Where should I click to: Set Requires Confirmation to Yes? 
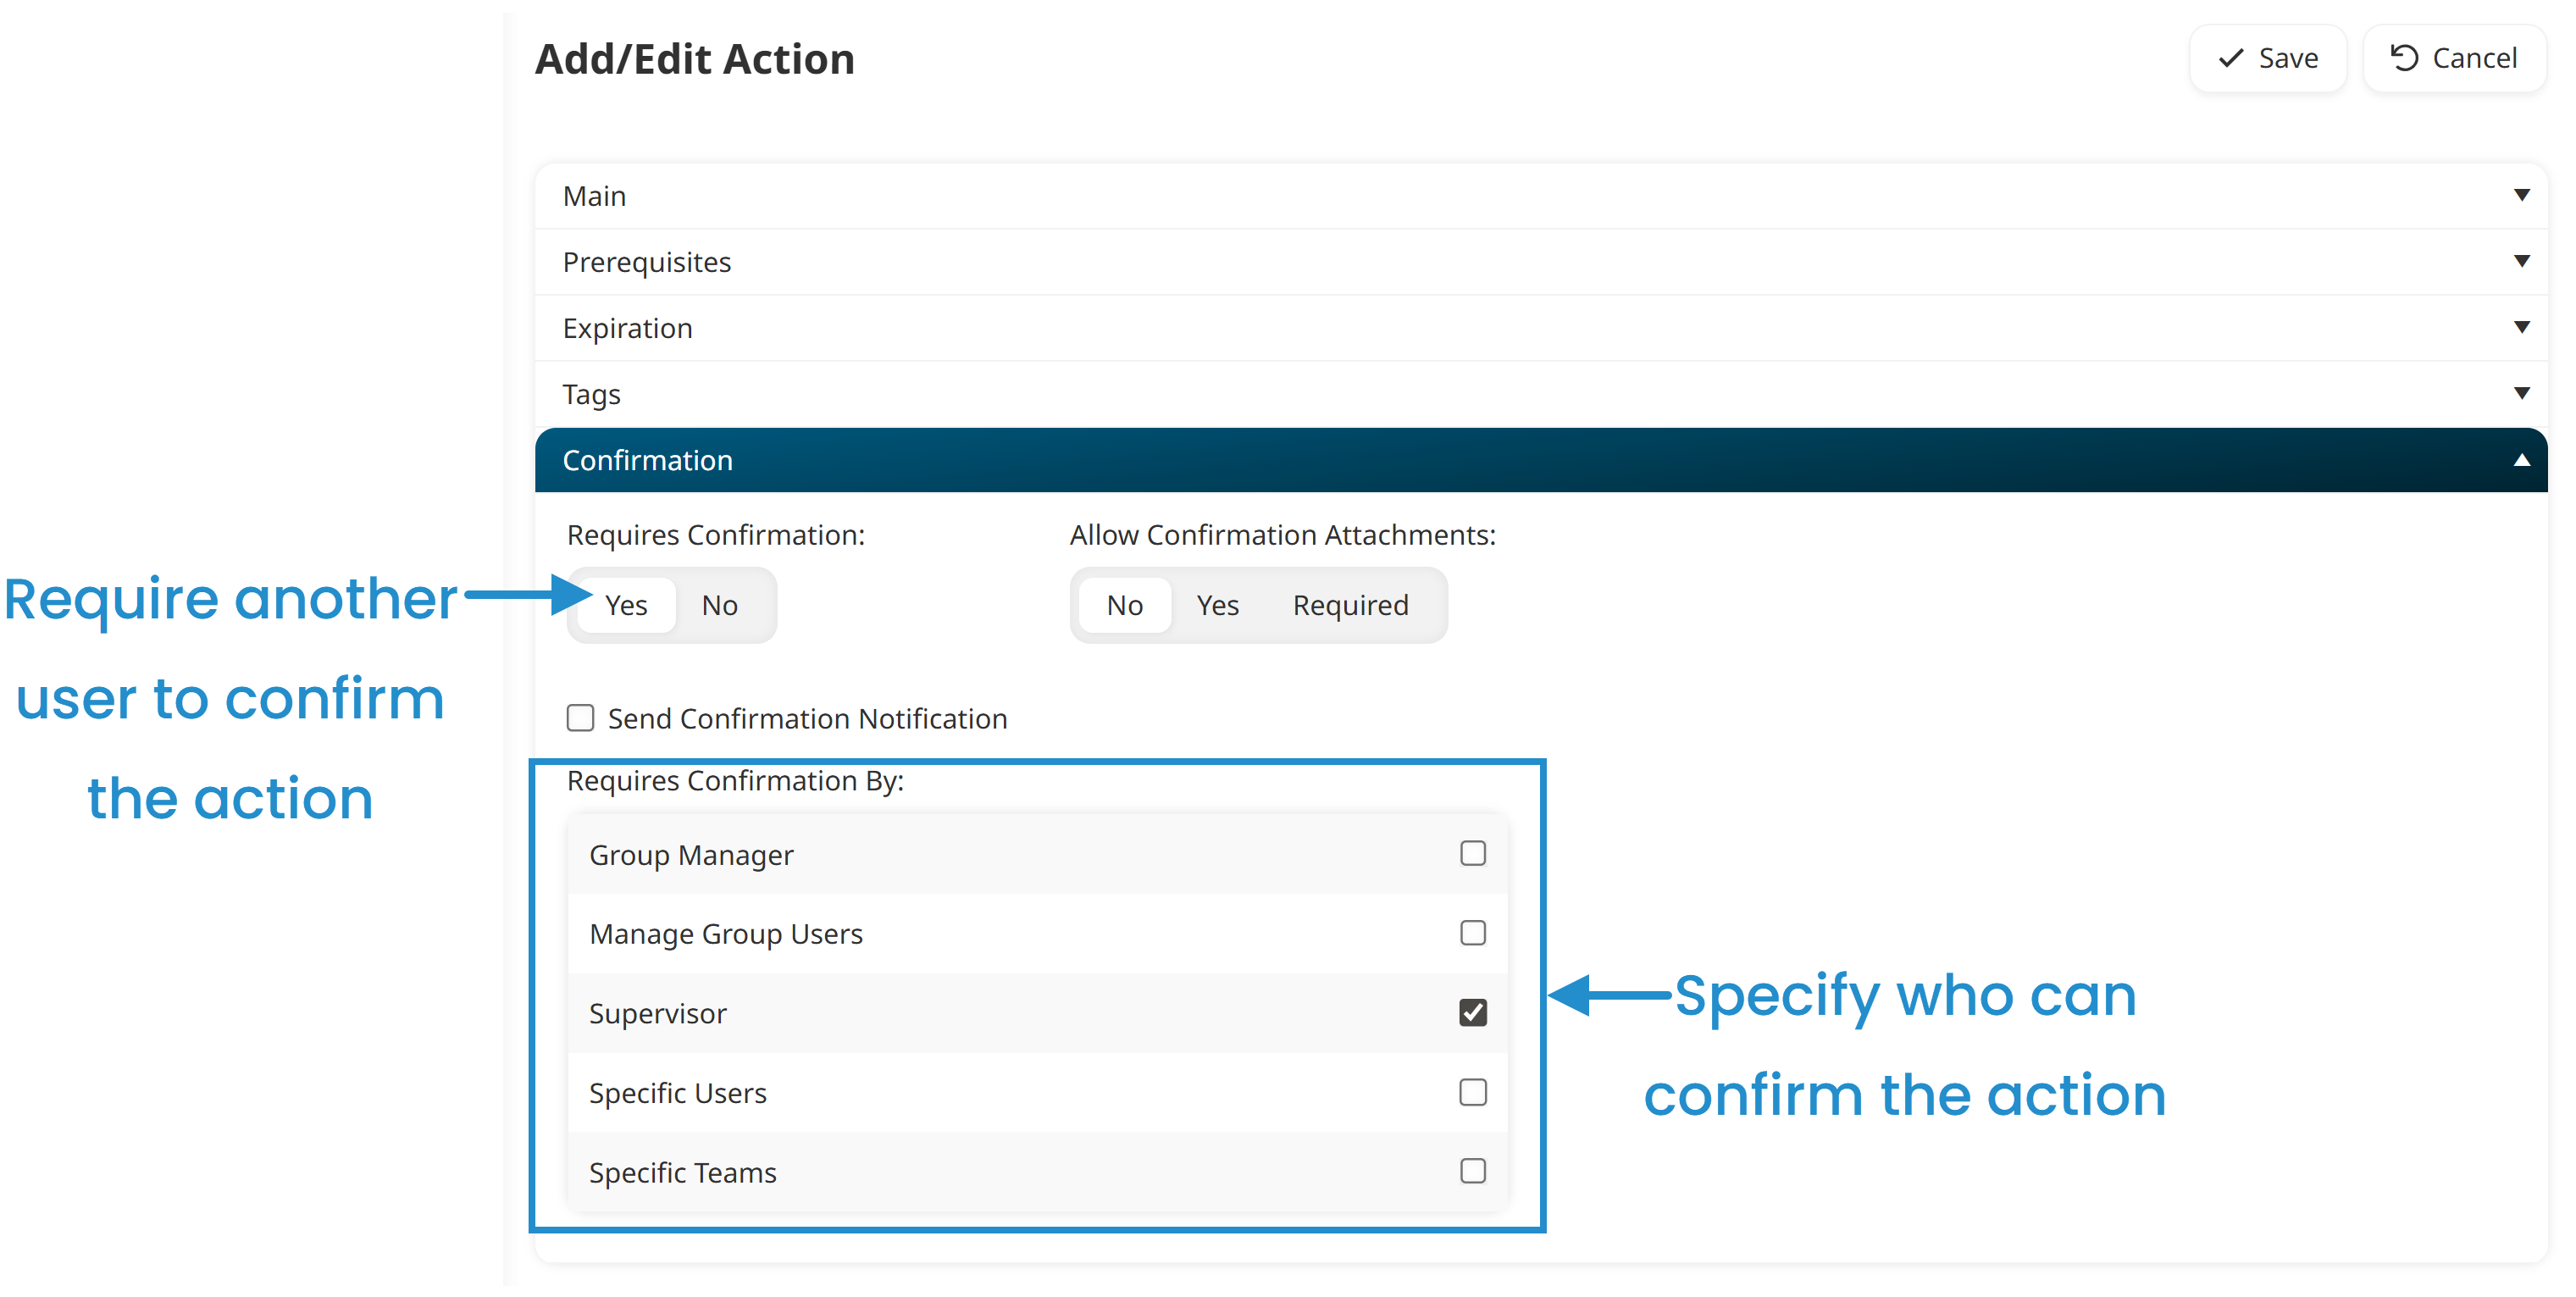(626, 605)
